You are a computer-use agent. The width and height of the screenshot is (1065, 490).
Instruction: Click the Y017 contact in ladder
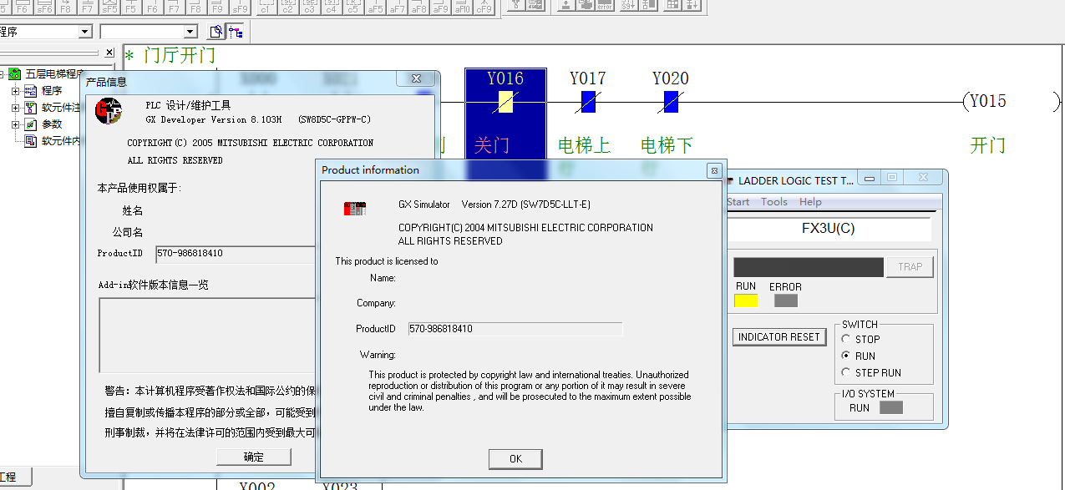[588, 102]
